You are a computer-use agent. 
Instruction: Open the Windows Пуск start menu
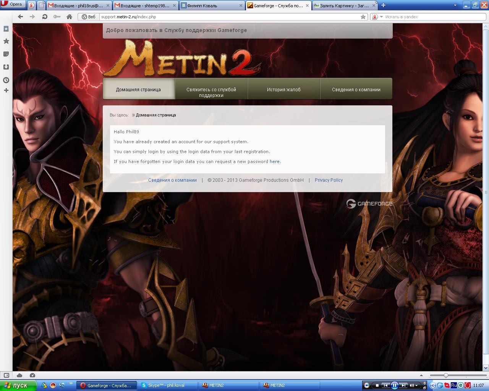(x=18, y=385)
